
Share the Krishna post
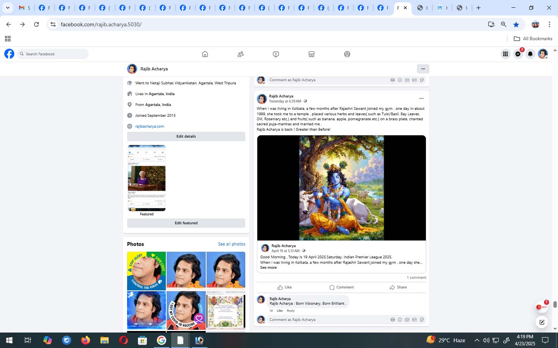click(x=398, y=287)
